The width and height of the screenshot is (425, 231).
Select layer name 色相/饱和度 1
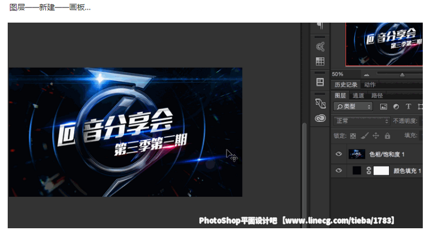point(387,154)
